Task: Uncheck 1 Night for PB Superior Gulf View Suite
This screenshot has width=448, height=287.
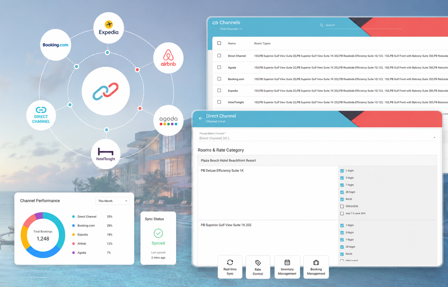Action: (342, 226)
